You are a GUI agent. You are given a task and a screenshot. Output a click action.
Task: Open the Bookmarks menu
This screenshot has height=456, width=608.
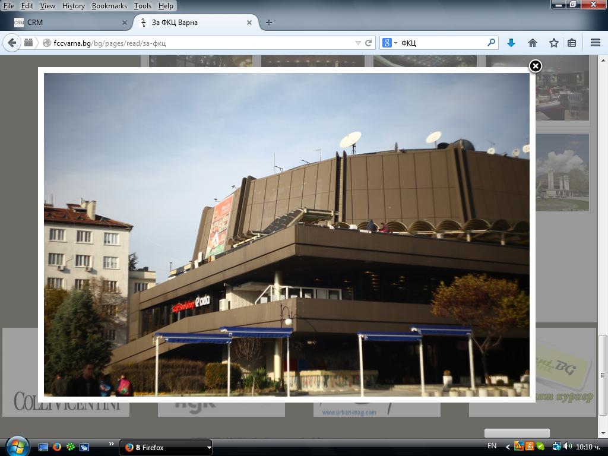pyautogui.click(x=109, y=6)
